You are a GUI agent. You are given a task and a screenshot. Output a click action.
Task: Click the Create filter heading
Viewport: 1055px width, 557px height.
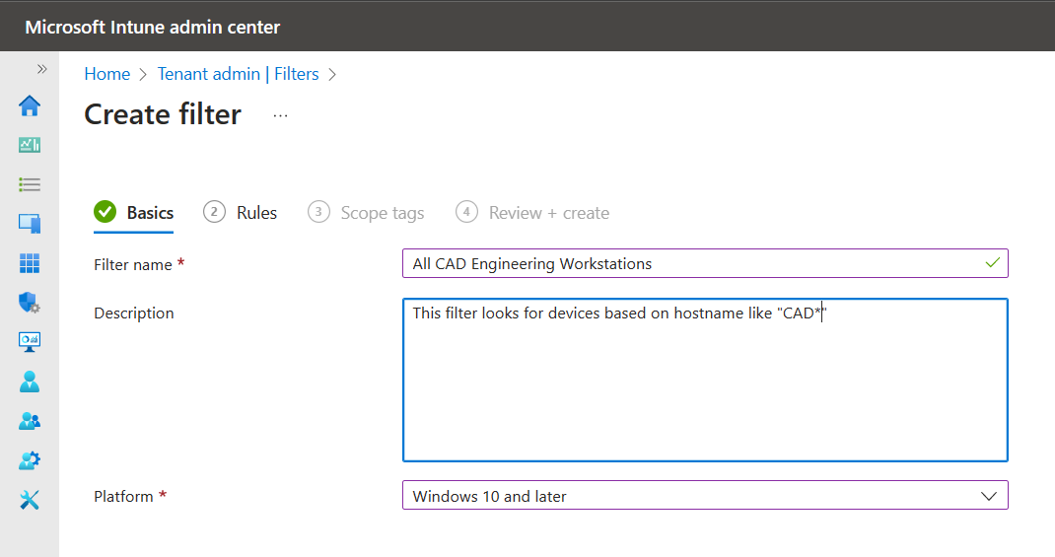tap(163, 114)
